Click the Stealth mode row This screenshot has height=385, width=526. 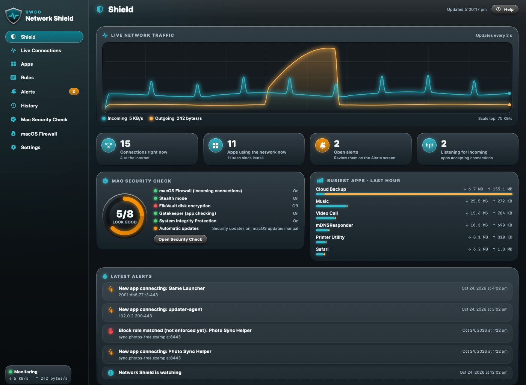point(226,198)
